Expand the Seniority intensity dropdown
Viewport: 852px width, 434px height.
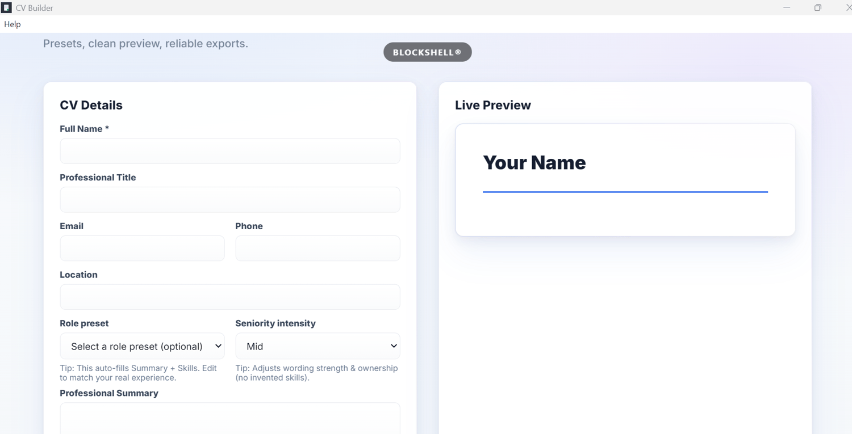[318, 346]
